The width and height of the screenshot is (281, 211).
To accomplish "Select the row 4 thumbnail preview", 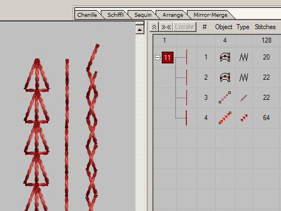I will [186, 118].
